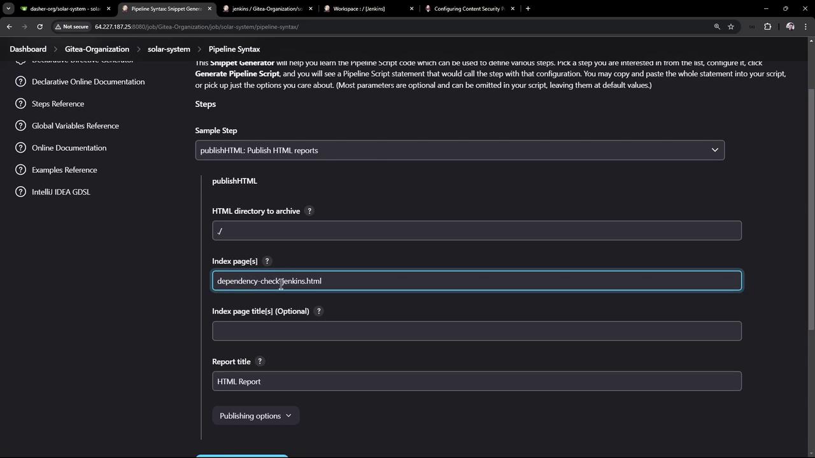Open the Sample Step dropdown
The width and height of the screenshot is (815, 458).
pos(460,150)
